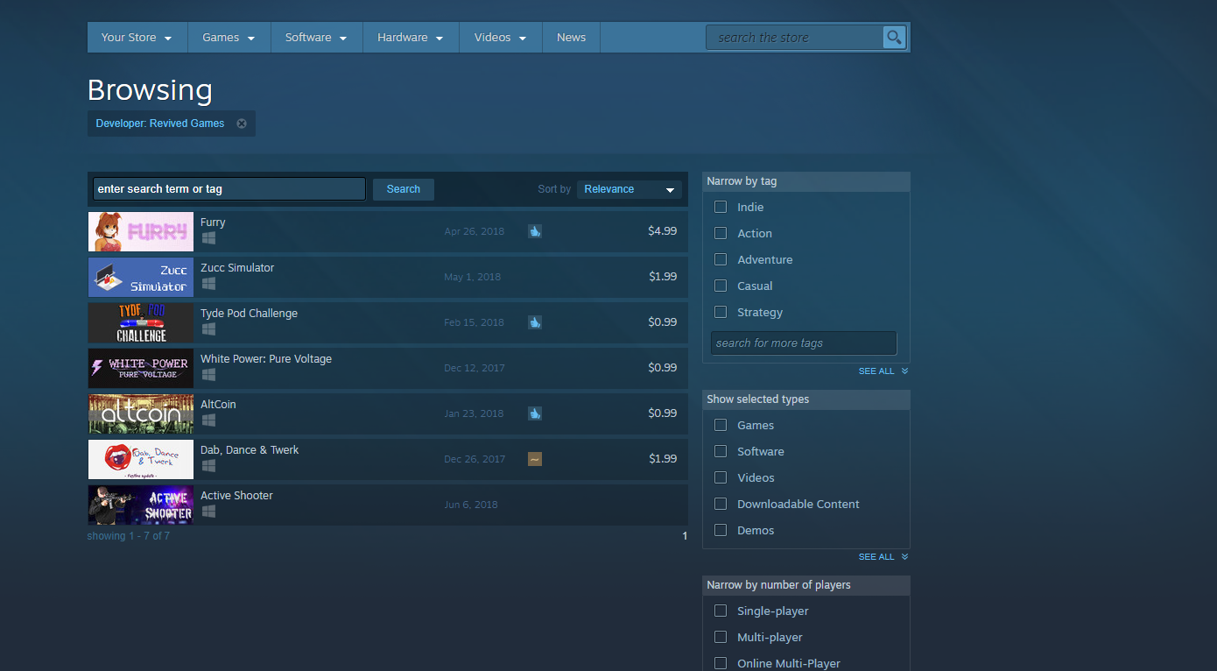Click the Windows icon under Zucc Simulator
The height and width of the screenshot is (671, 1217).
pos(208,284)
